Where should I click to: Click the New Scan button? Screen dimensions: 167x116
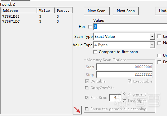pyautogui.click(x=97, y=11)
